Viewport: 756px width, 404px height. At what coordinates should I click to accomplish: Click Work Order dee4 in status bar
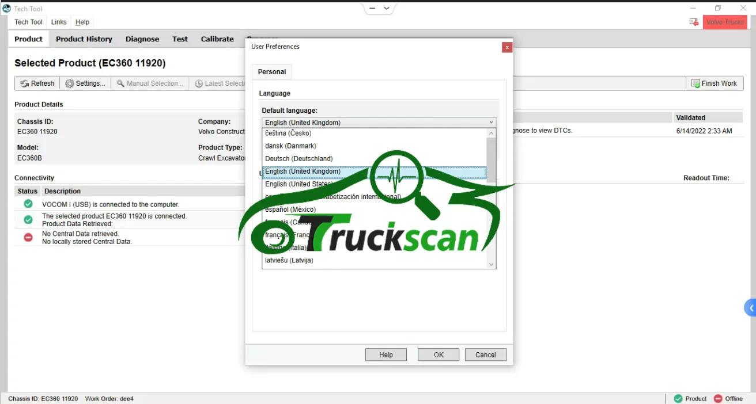pos(109,399)
